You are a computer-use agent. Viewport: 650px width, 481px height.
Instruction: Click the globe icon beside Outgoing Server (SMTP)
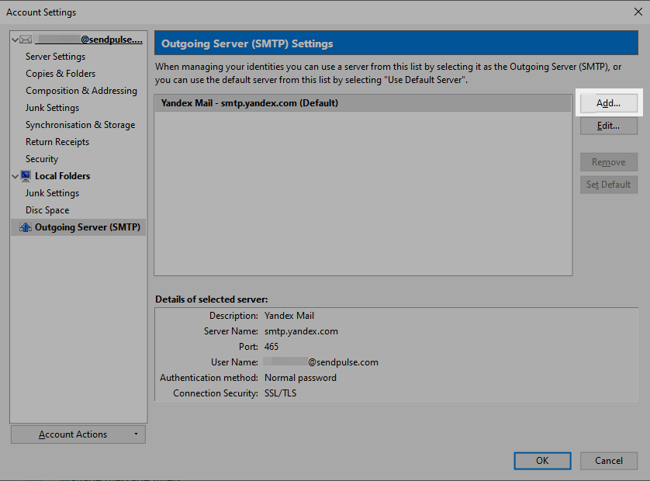(x=25, y=227)
